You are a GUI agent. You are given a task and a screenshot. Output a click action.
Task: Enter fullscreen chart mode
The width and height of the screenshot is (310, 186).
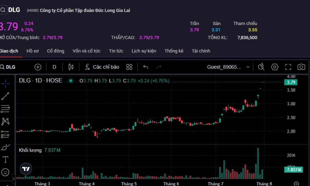click(288, 67)
